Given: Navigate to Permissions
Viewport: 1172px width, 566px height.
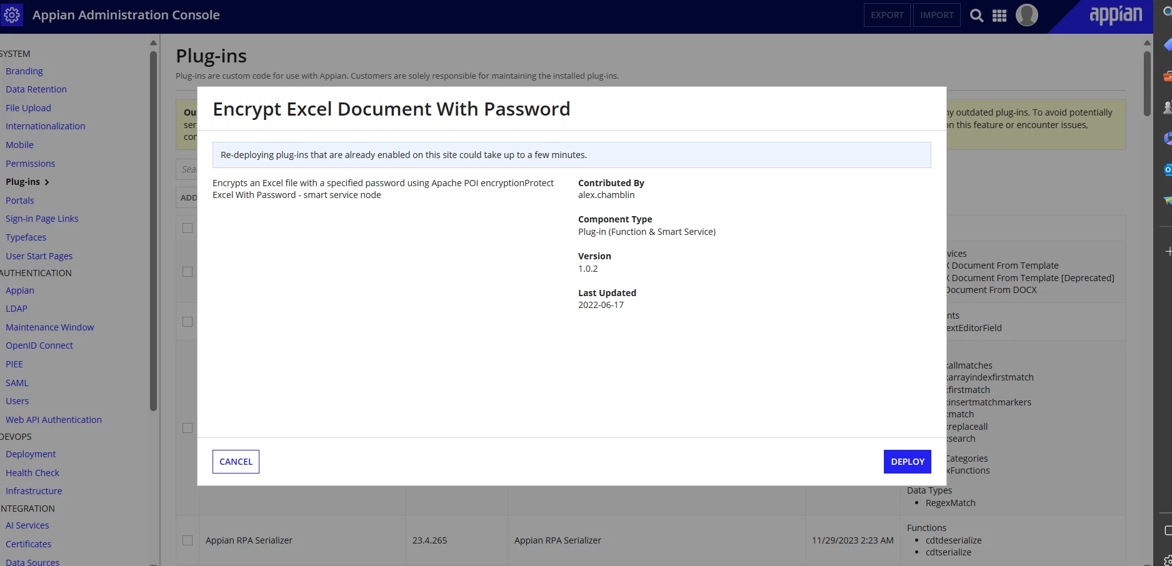Looking at the screenshot, I should [x=30, y=164].
